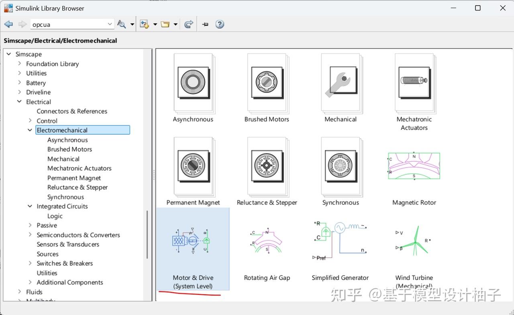Expand the Additional Components node

pyautogui.click(x=30, y=283)
